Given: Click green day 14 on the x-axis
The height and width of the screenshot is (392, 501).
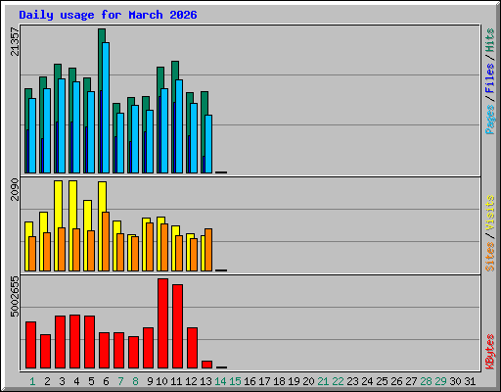Looking at the screenshot, I should tap(220, 381).
